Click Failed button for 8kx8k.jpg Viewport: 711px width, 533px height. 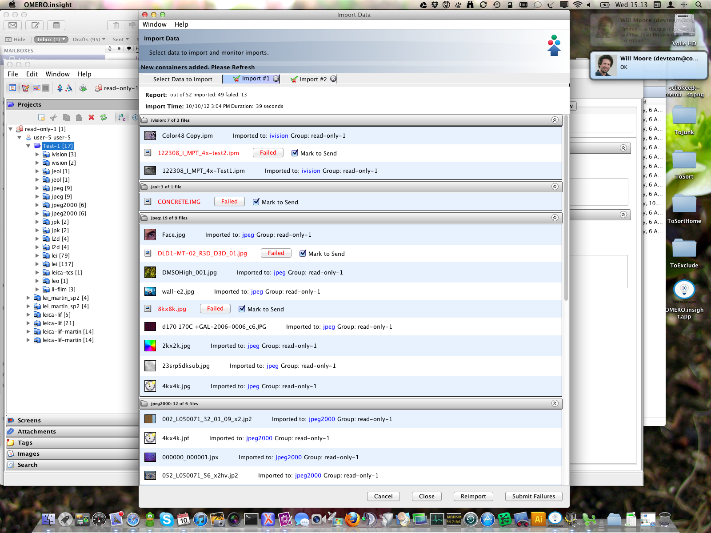pos(215,308)
